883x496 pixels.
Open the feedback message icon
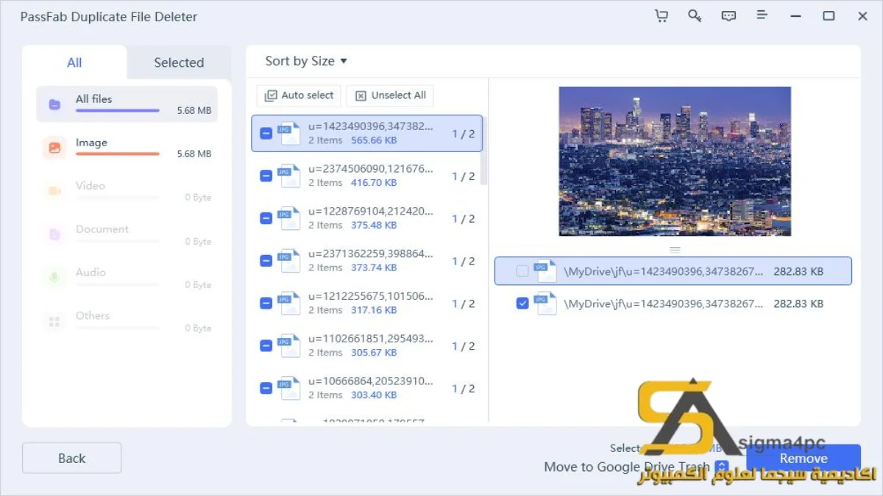[x=728, y=15]
